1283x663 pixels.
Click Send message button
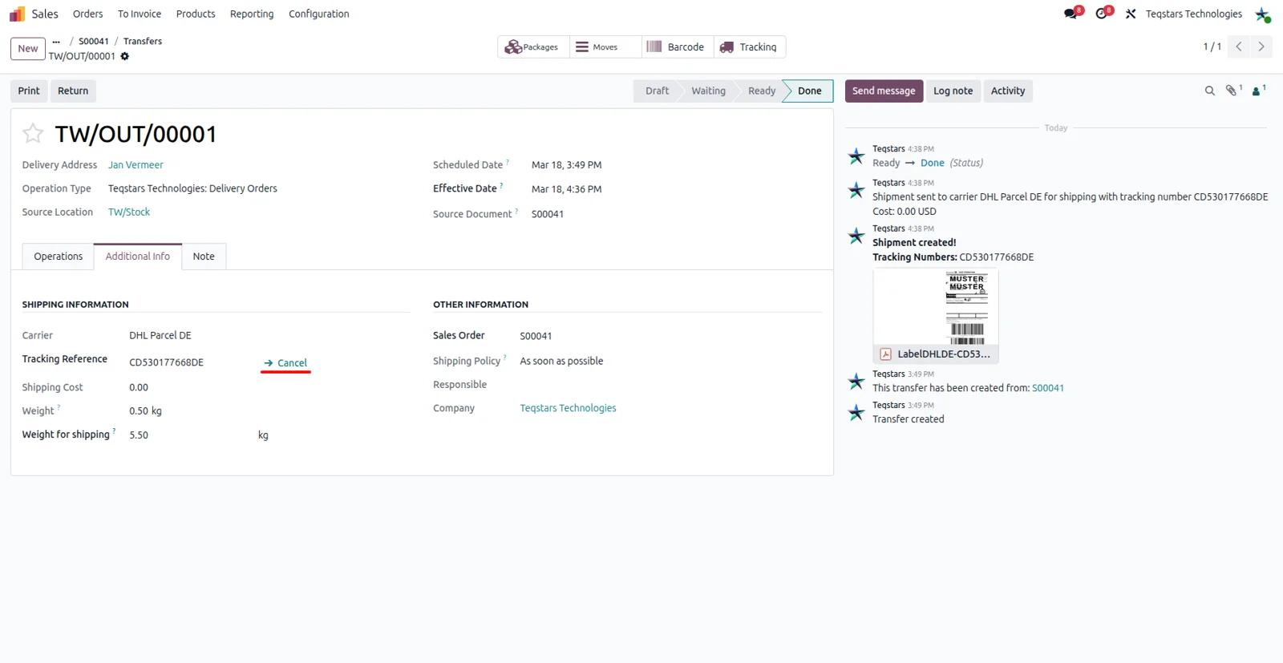[884, 91]
